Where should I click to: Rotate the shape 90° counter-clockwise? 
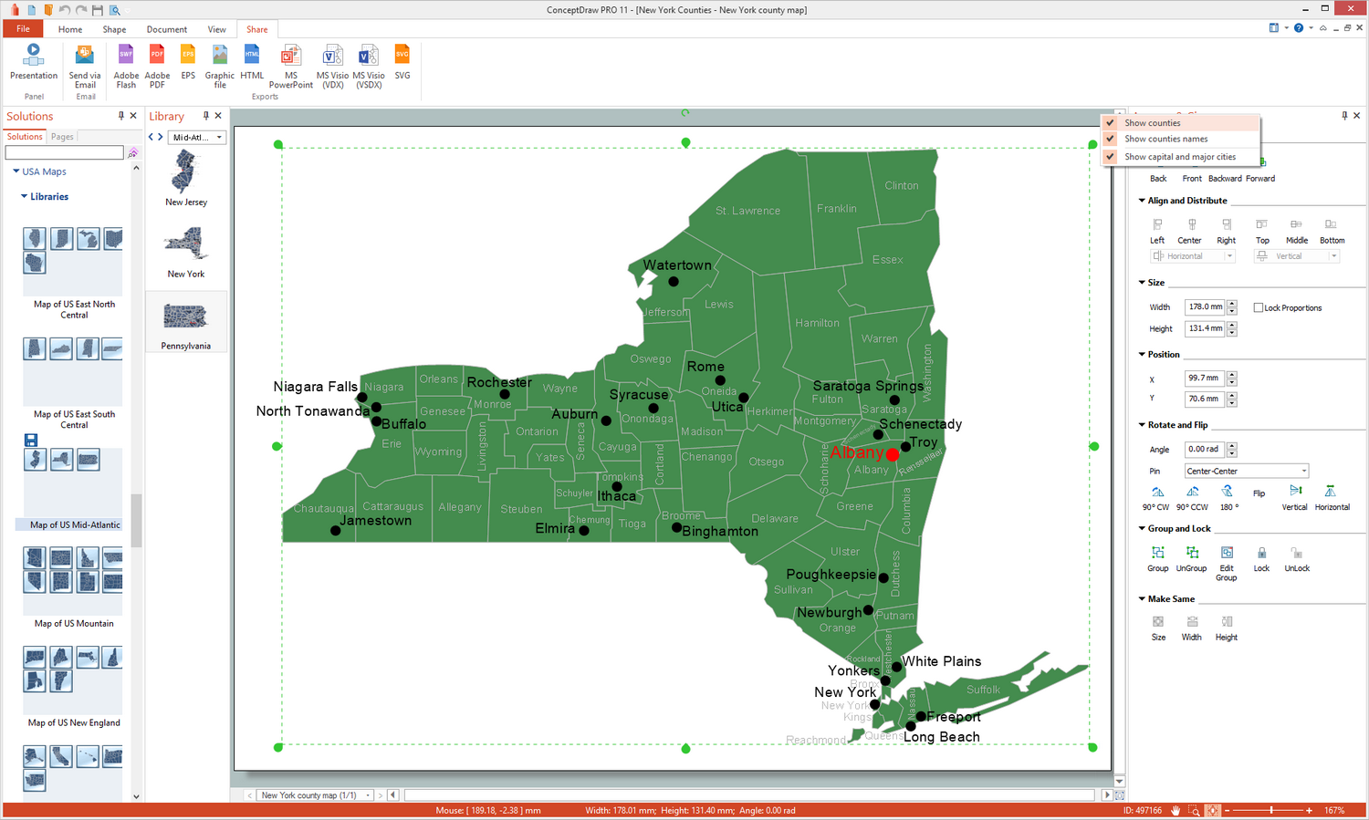pos(1192,498)
